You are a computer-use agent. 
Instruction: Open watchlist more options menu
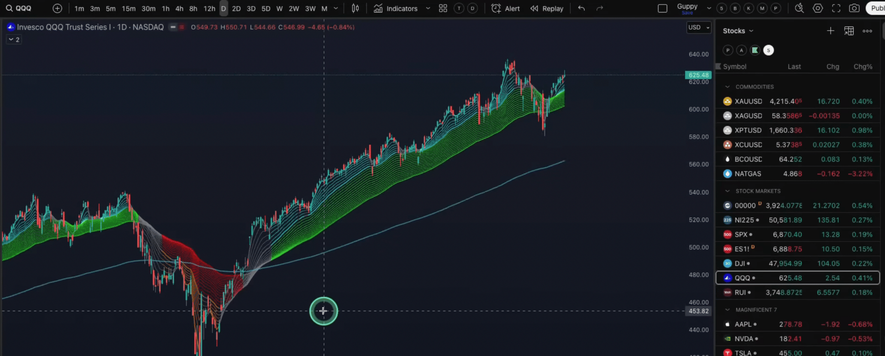click(x=867, y=31)
